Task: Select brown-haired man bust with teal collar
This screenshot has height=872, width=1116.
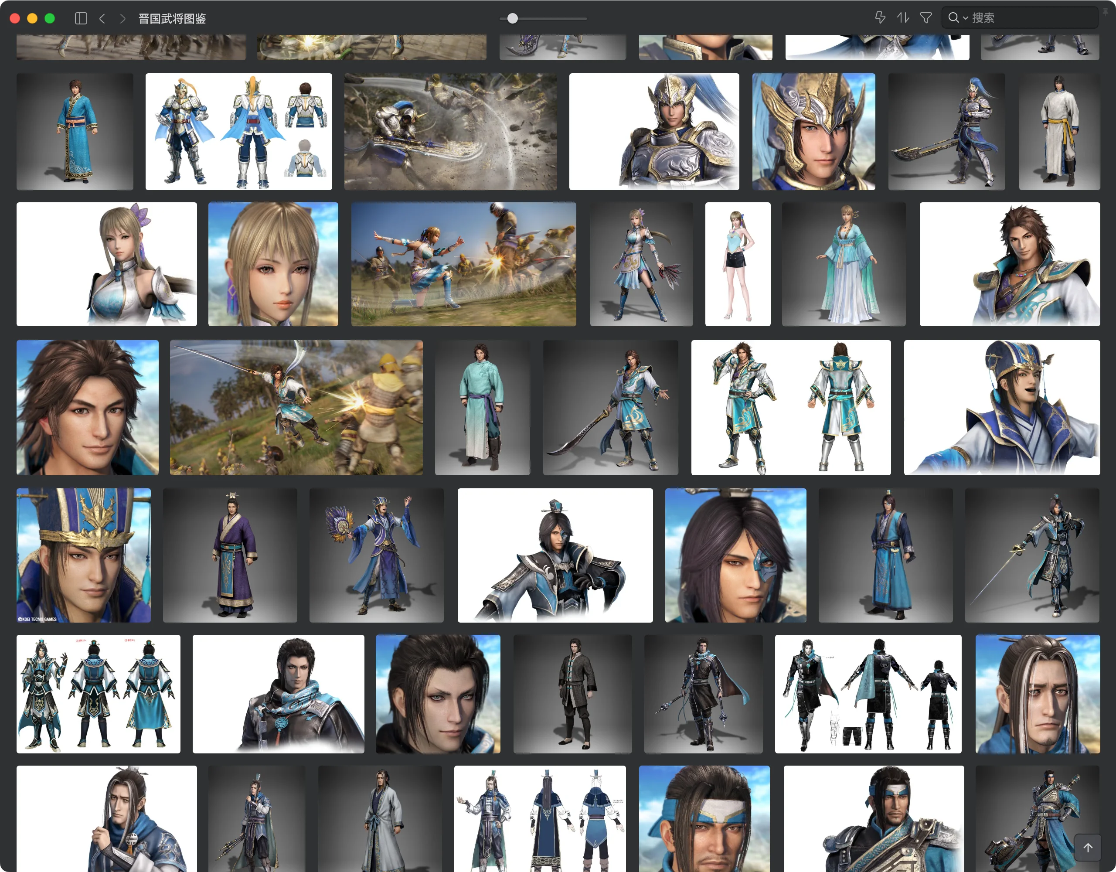Action: 1010,264
